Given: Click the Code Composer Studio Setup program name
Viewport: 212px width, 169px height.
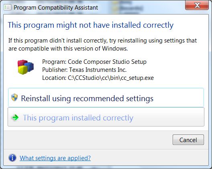Looking at the screenshot, I should pos(107,62).
